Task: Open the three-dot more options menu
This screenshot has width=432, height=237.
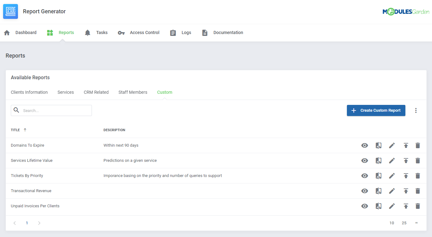Action: click(x=416, y=110)
